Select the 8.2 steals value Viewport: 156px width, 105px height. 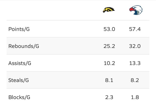click(135, 80)
